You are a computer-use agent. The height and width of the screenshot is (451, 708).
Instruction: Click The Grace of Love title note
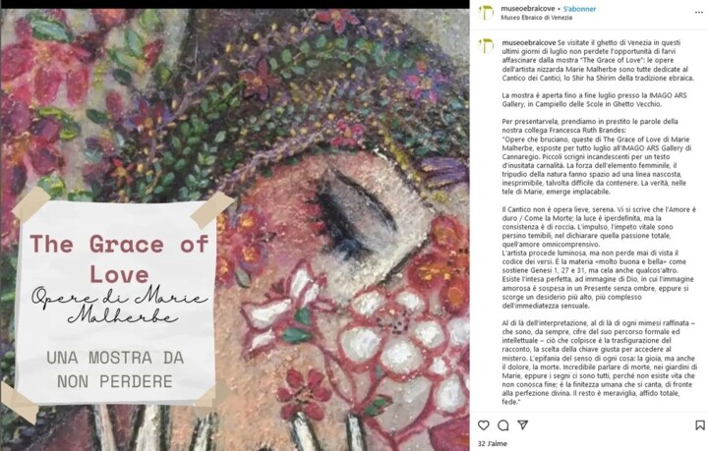pyautogui.click(x=119, y=258)
